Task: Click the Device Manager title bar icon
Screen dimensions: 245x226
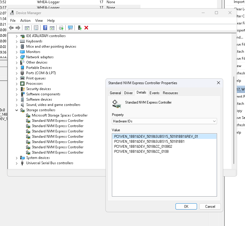Action: [x=12, y=13]
